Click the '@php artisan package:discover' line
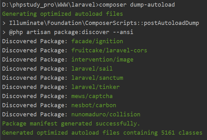The image size is (207, 140). coord(63,32)
